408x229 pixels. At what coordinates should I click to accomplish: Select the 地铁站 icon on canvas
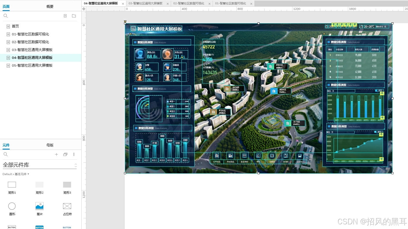(272, 156)
